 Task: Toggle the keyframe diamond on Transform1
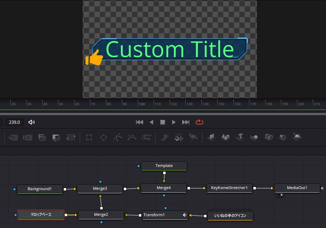tap(184, 215)
